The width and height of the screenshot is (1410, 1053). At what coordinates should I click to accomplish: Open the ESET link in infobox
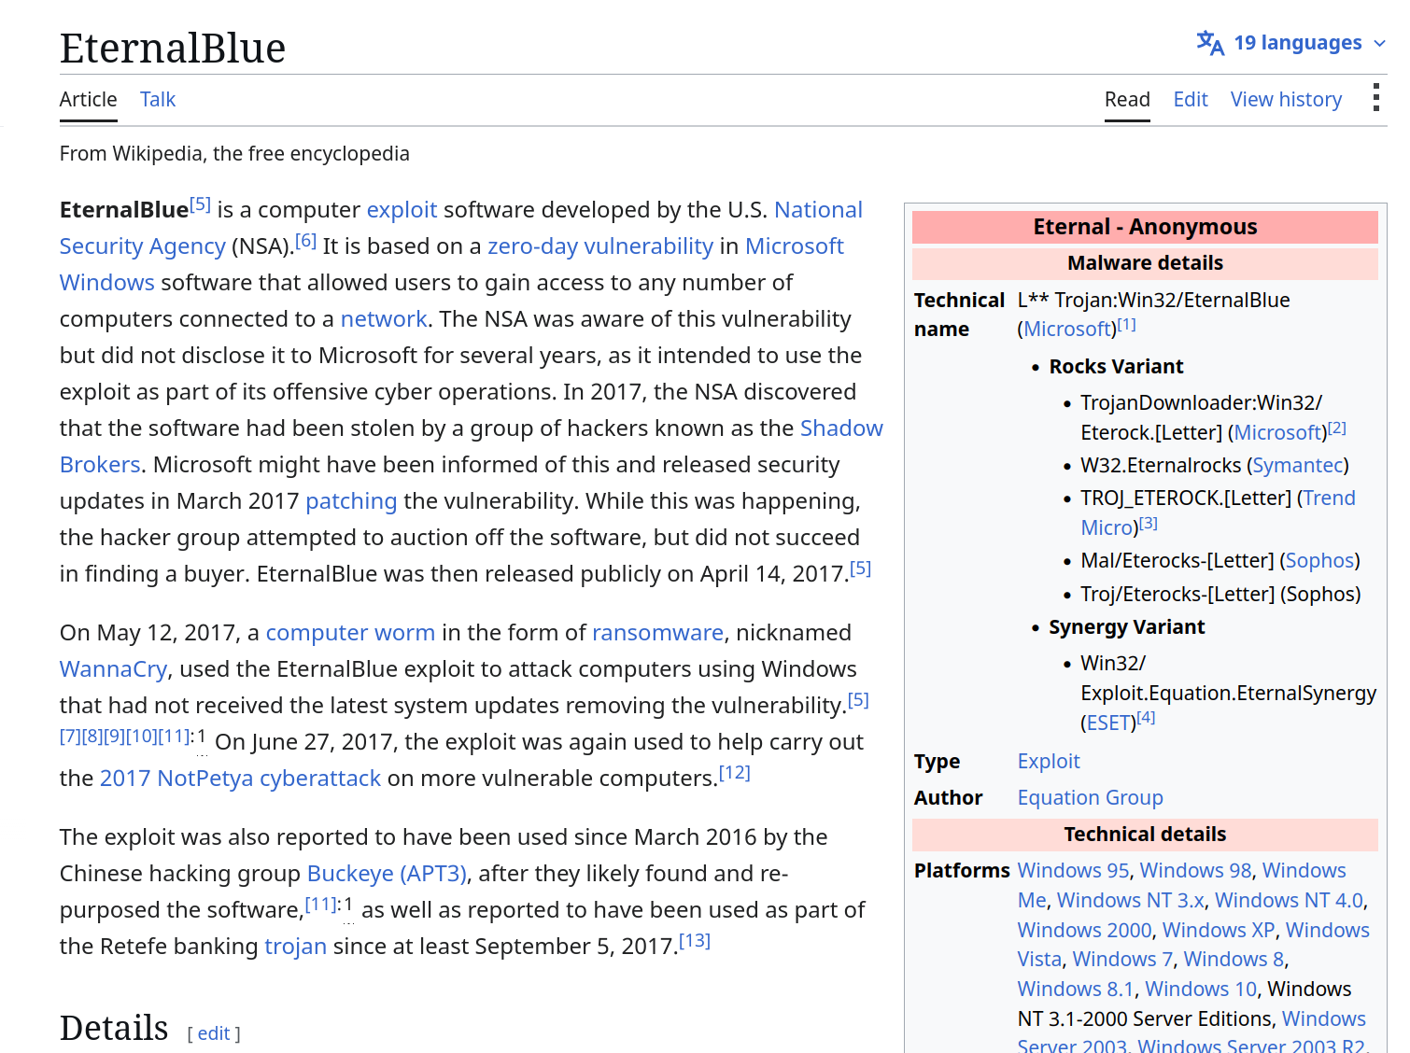click(1108, 723)
